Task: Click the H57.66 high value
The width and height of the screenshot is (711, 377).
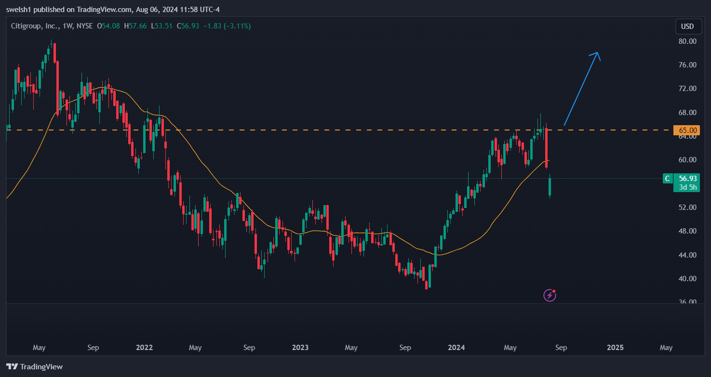Action: [135, 26]
